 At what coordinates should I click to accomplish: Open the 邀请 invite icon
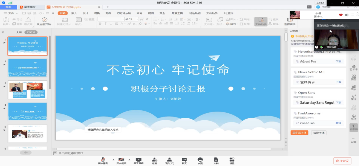click(x=154, y=160)
